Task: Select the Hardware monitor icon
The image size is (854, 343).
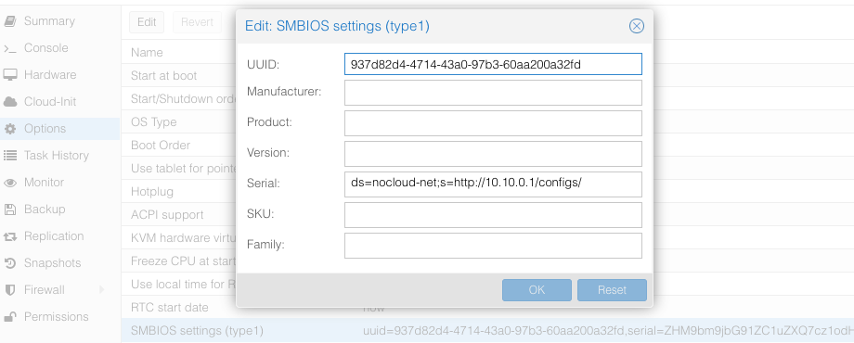Action: (10, 75)
